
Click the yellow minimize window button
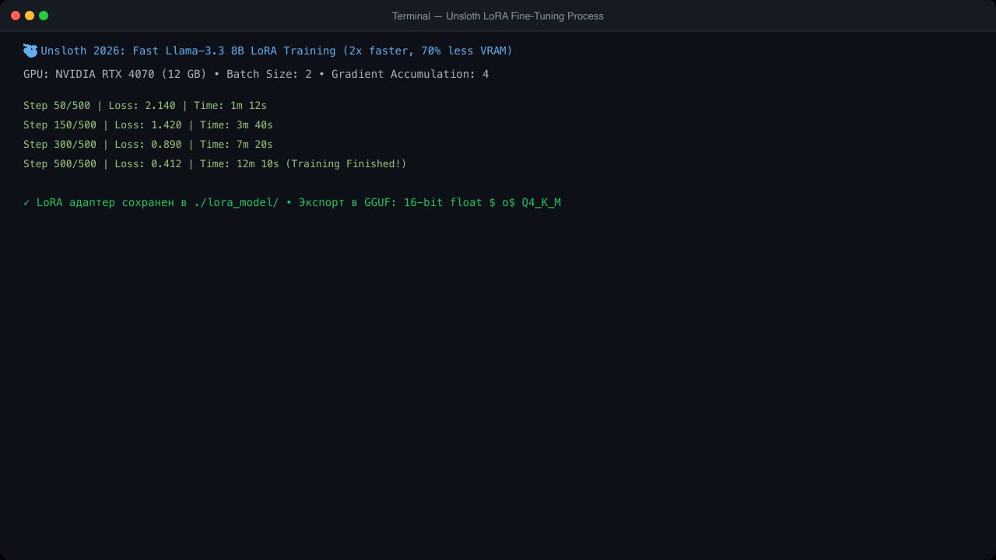click(30, 16)
